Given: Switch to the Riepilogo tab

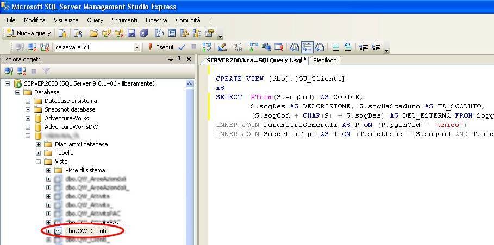Looking at the screenshot, I should [x=324, y=60].
